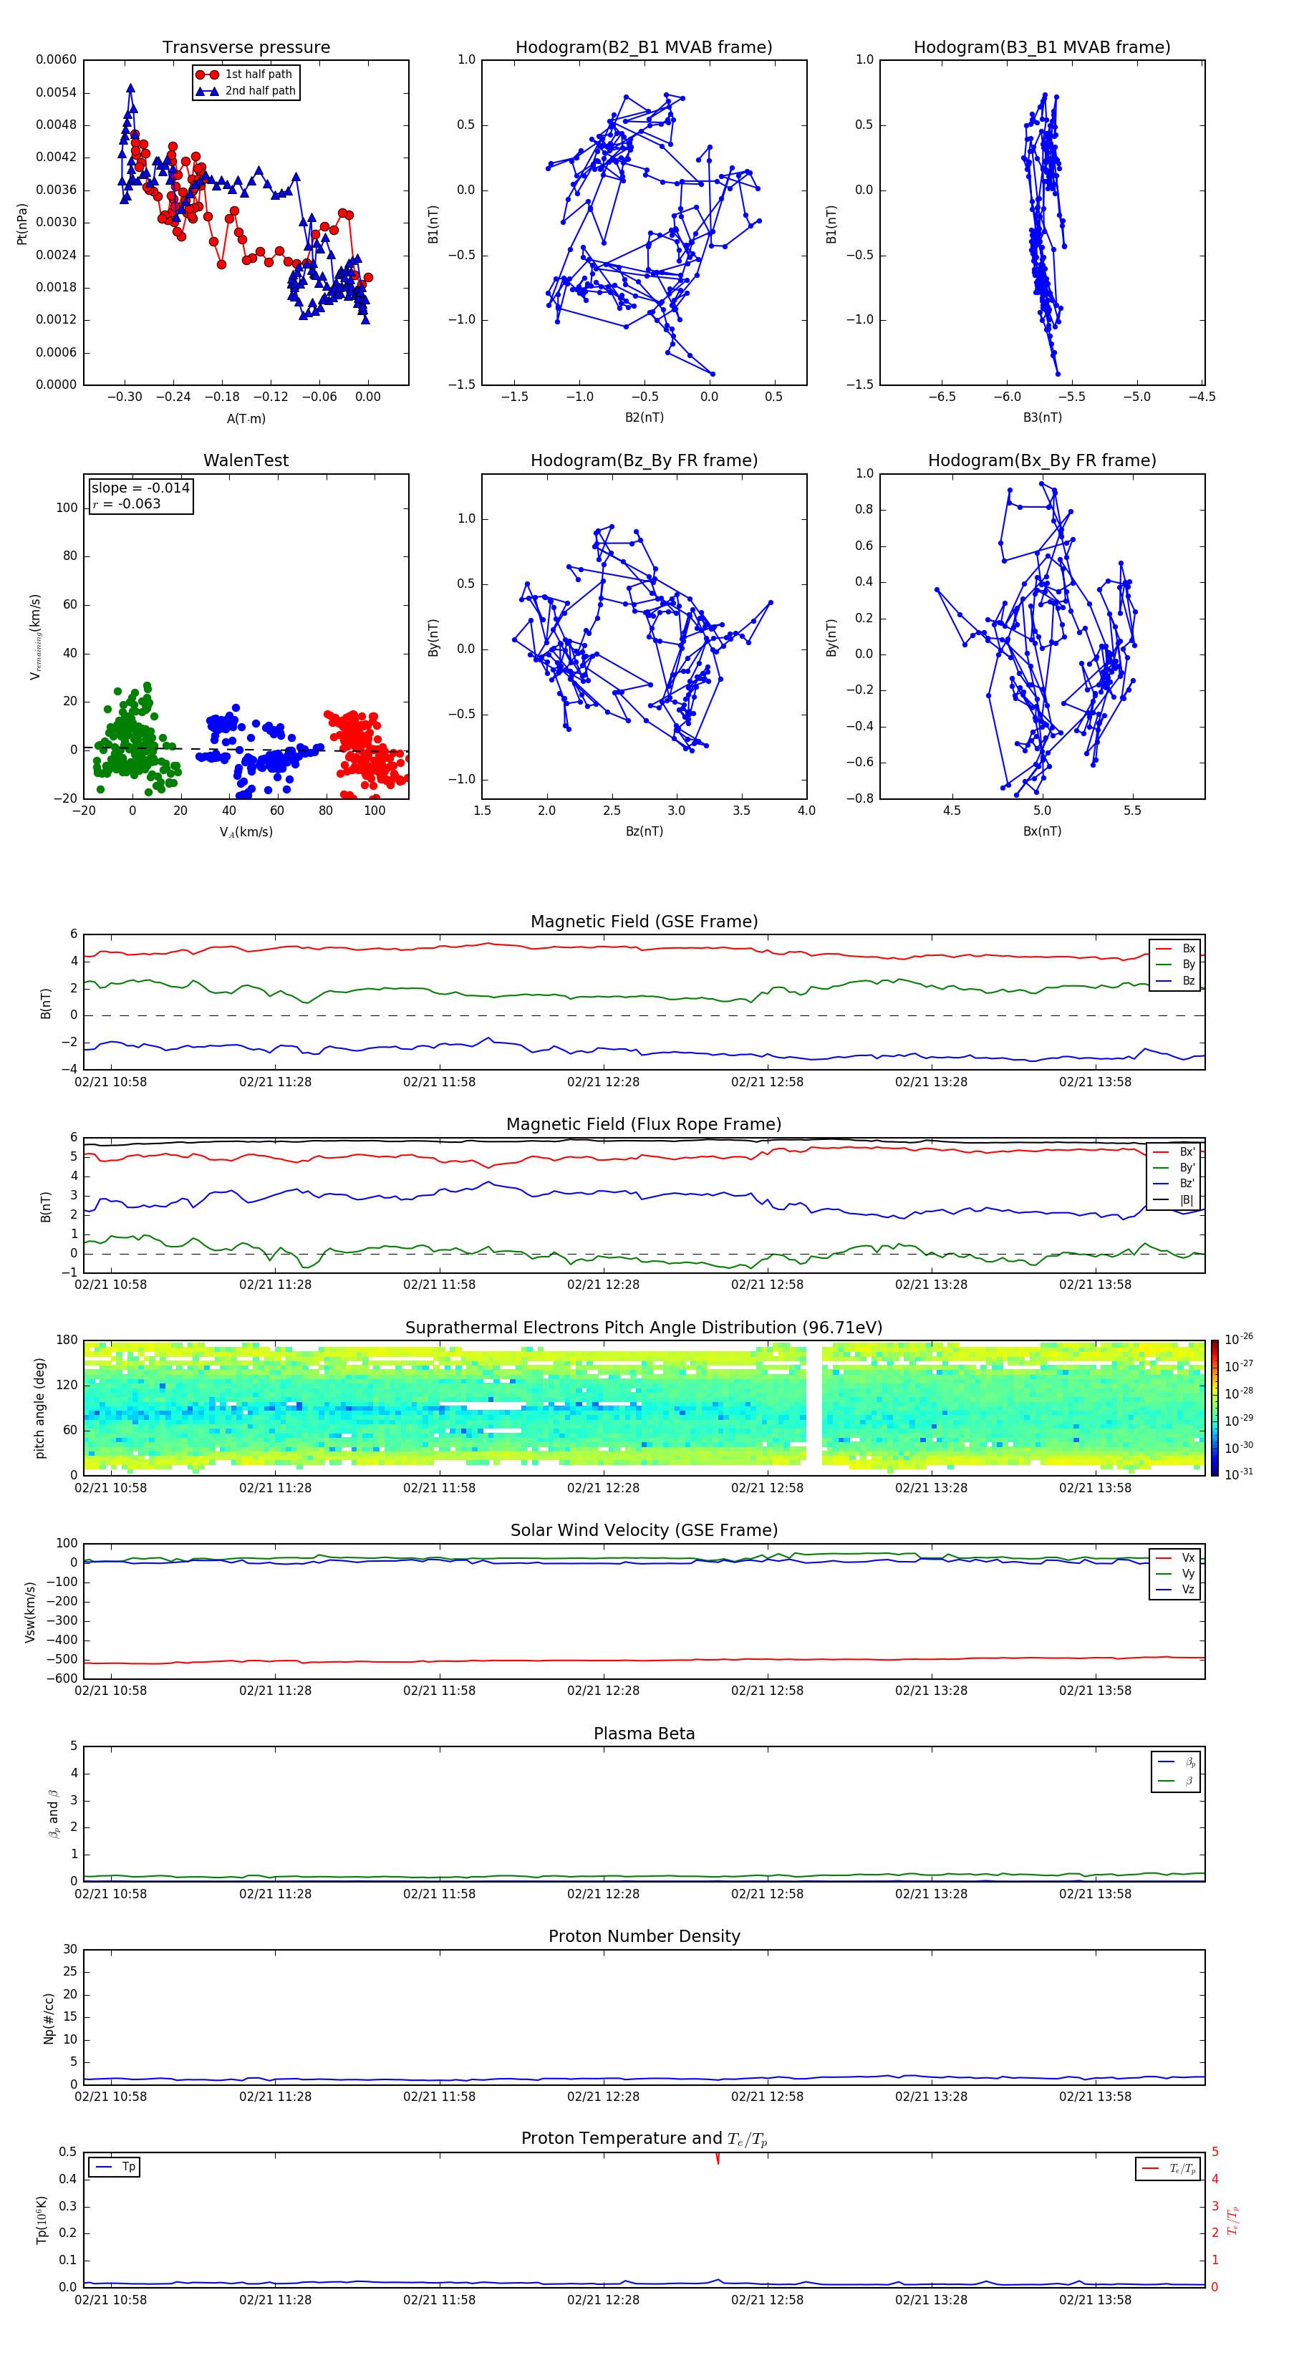The image size is (1289, 2363).
Task: Select Bx' legend entry in Flux Rope panel
Action: [x=1174, y=1152]
